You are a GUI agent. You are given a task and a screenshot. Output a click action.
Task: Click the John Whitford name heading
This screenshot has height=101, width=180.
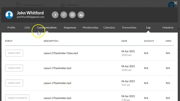30,13
